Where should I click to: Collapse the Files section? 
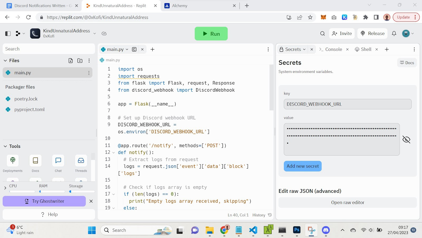tap(5, 60)
